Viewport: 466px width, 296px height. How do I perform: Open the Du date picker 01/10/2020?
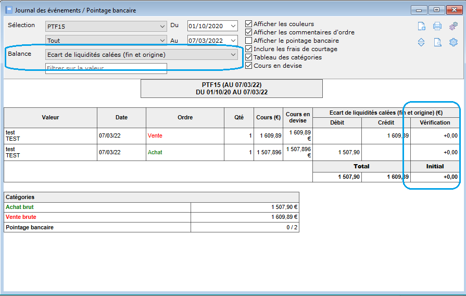[x=212, y=26]
